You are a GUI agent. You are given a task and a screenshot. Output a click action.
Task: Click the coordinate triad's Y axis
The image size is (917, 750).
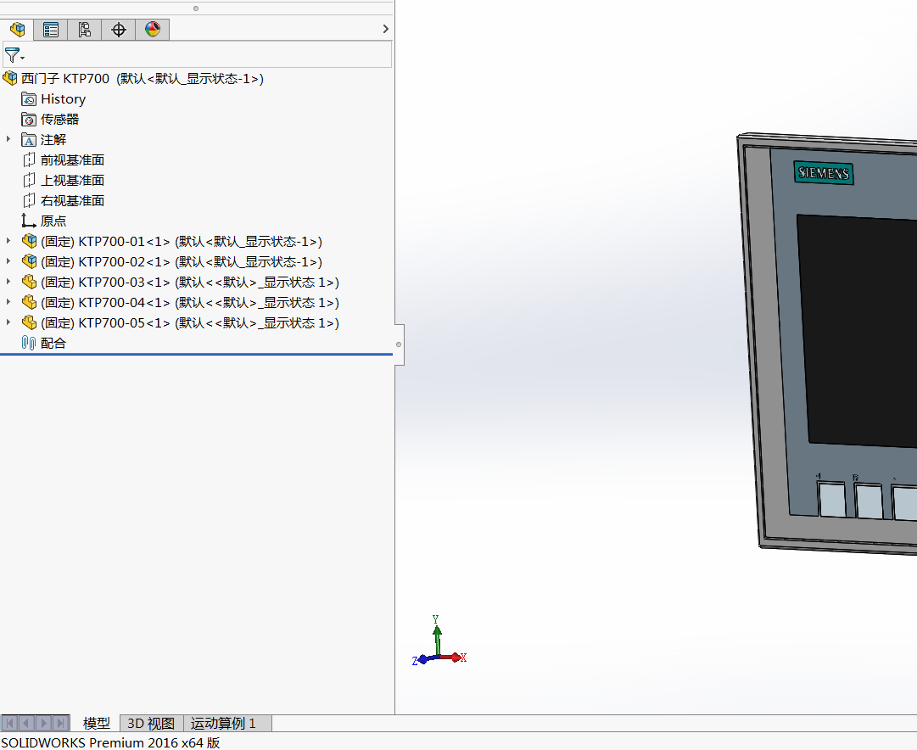[x=436, y=636]
